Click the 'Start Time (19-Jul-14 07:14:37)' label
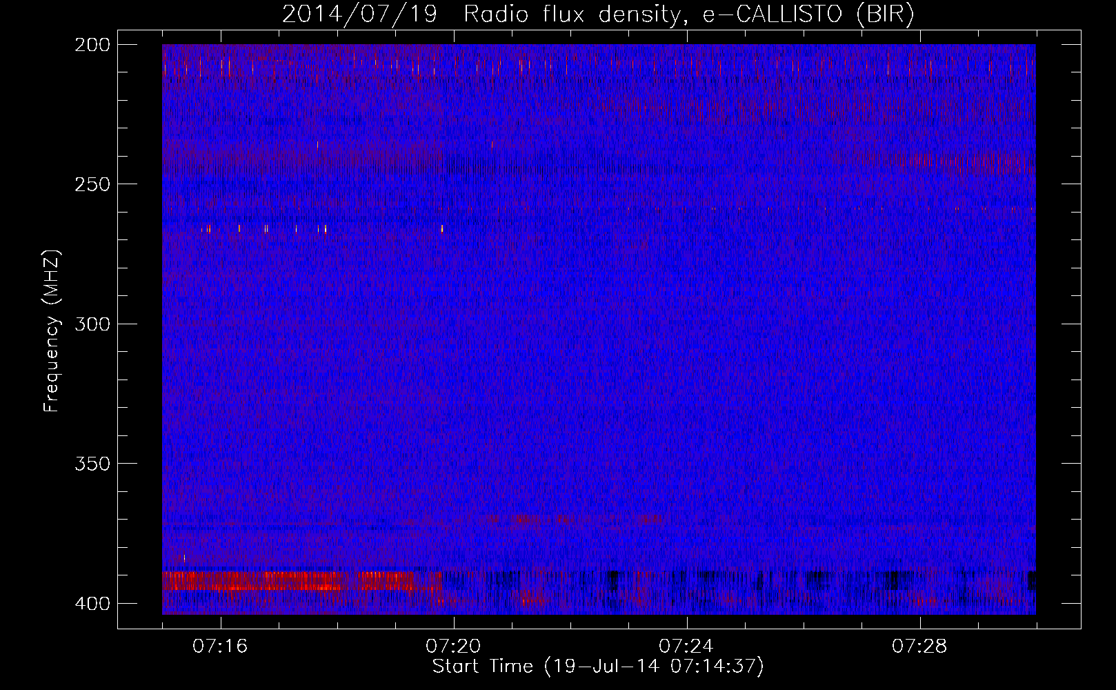1116x690 pixels. [598, 667]
